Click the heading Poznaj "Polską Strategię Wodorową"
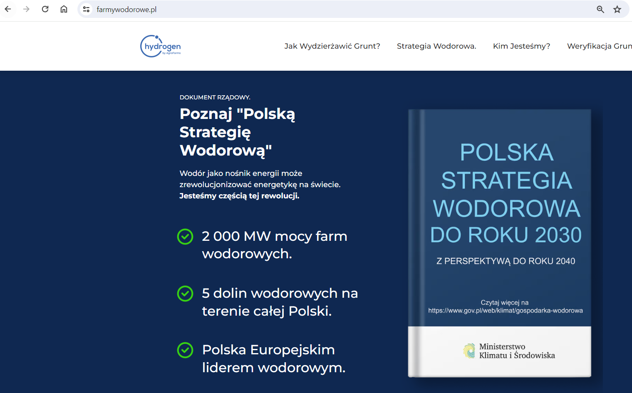This screenshot has height=393, width=632. [x=238, y=132]
